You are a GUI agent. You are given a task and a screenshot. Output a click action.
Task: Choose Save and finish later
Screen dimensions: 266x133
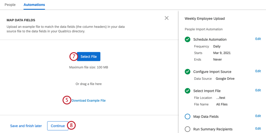point(26,126)
